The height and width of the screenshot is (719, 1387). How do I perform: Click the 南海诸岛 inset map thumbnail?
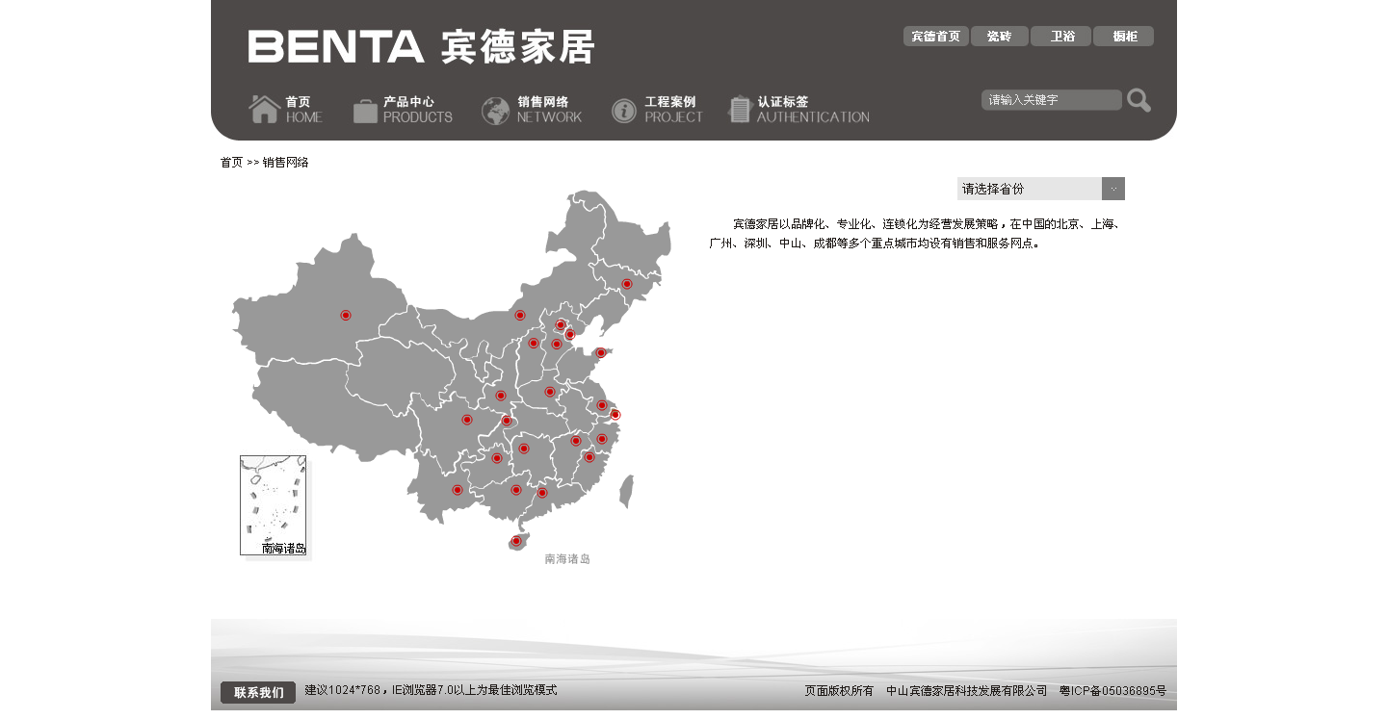[273, 505]
